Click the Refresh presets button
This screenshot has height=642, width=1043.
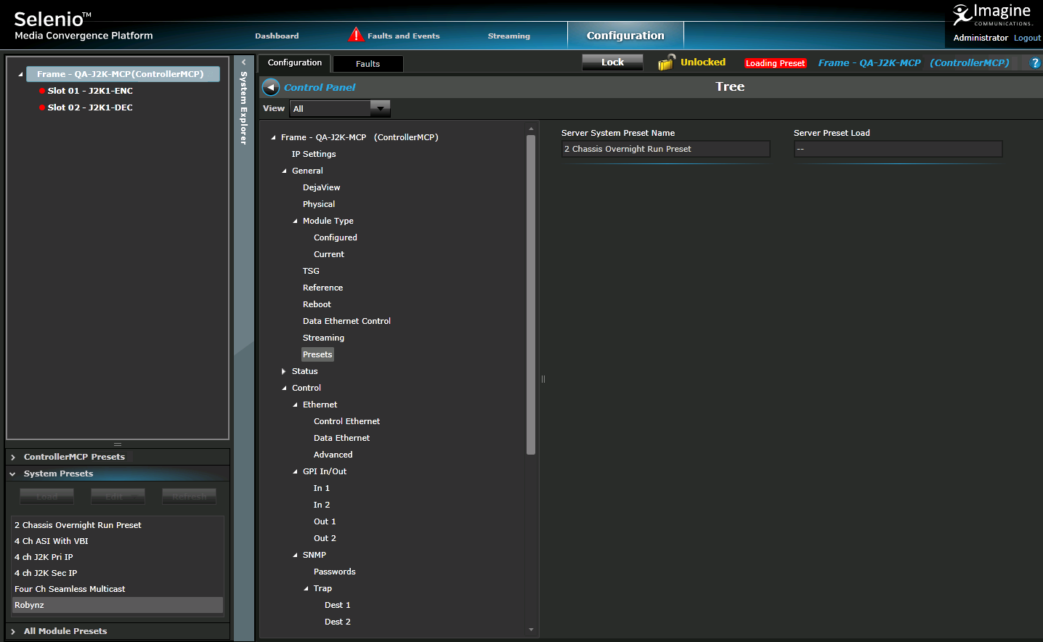point(189,496)
